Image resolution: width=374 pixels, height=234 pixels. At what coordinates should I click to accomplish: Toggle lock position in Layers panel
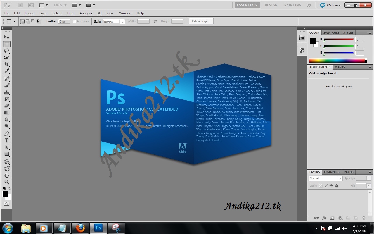[x=331, y=186]
